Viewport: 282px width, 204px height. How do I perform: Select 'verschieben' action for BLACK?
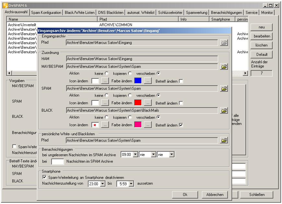[159, 117]
